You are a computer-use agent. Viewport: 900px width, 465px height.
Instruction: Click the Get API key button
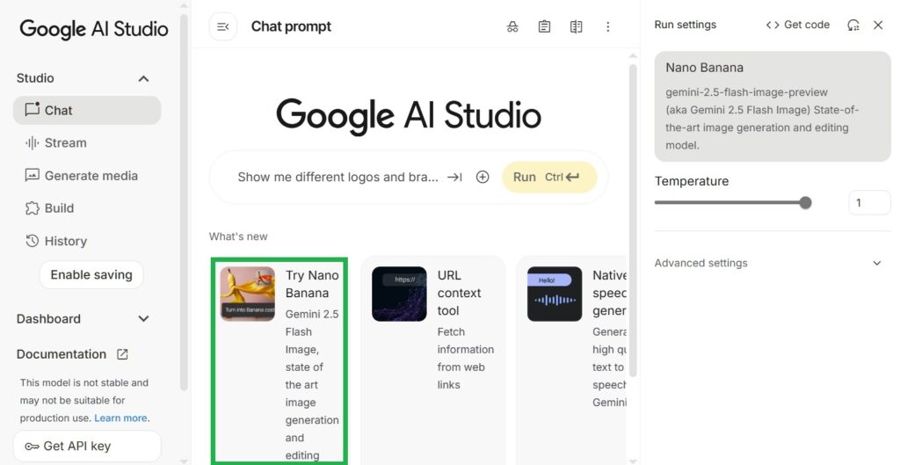(x=87, y=446)
